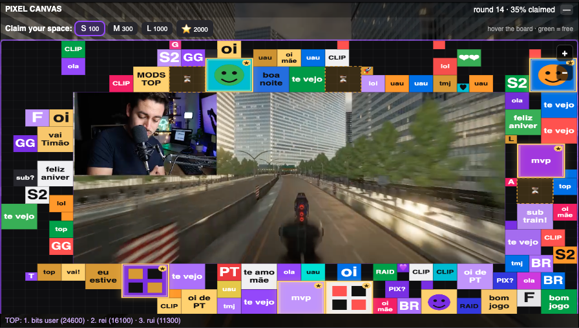This screenshot has height=328, width=579.
Task: Zoom out with the minus button
Action: coord(564,73)
